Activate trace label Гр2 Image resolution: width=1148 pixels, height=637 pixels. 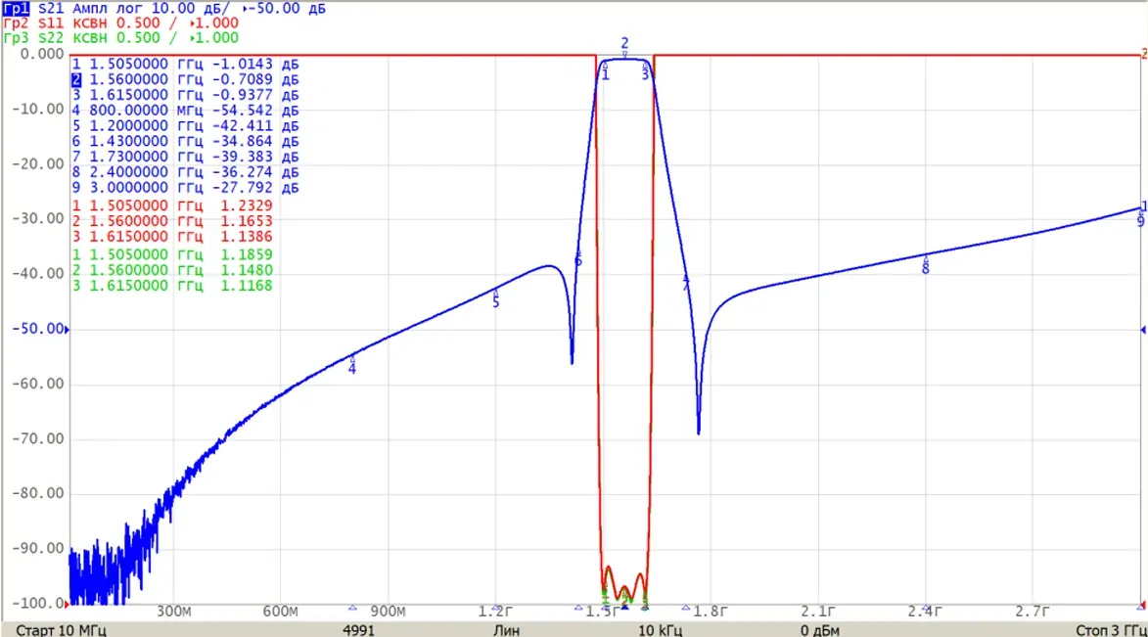coord(16,23)
